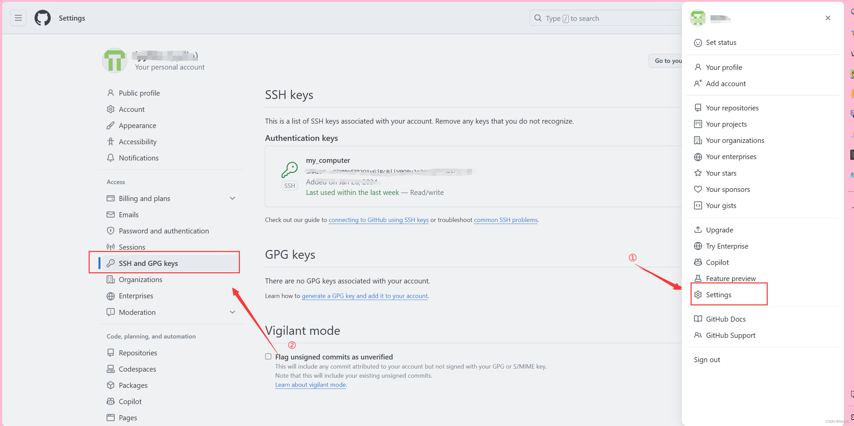This screenshot has height=426, width=854.
Task: Open Password and authentication settings
Action: 164,231
